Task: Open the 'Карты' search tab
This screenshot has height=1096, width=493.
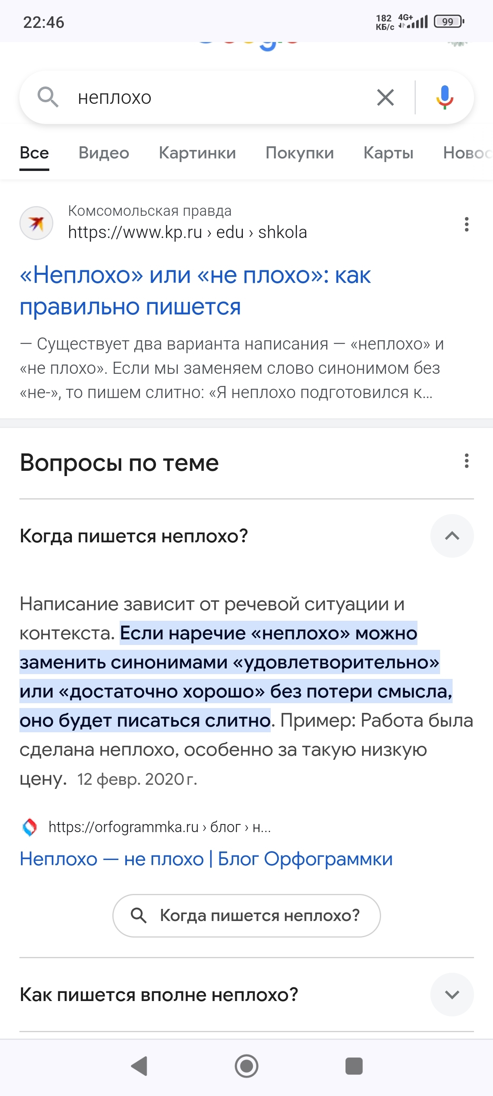Action: 388,153
